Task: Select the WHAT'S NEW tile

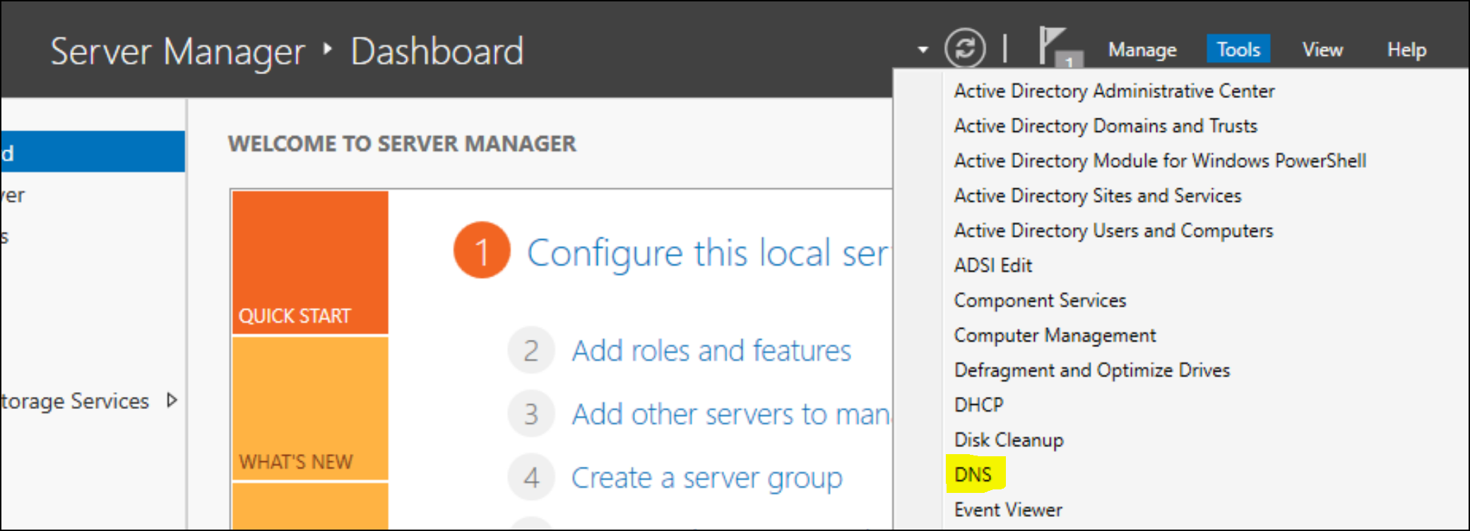Action: pos(310,409)
